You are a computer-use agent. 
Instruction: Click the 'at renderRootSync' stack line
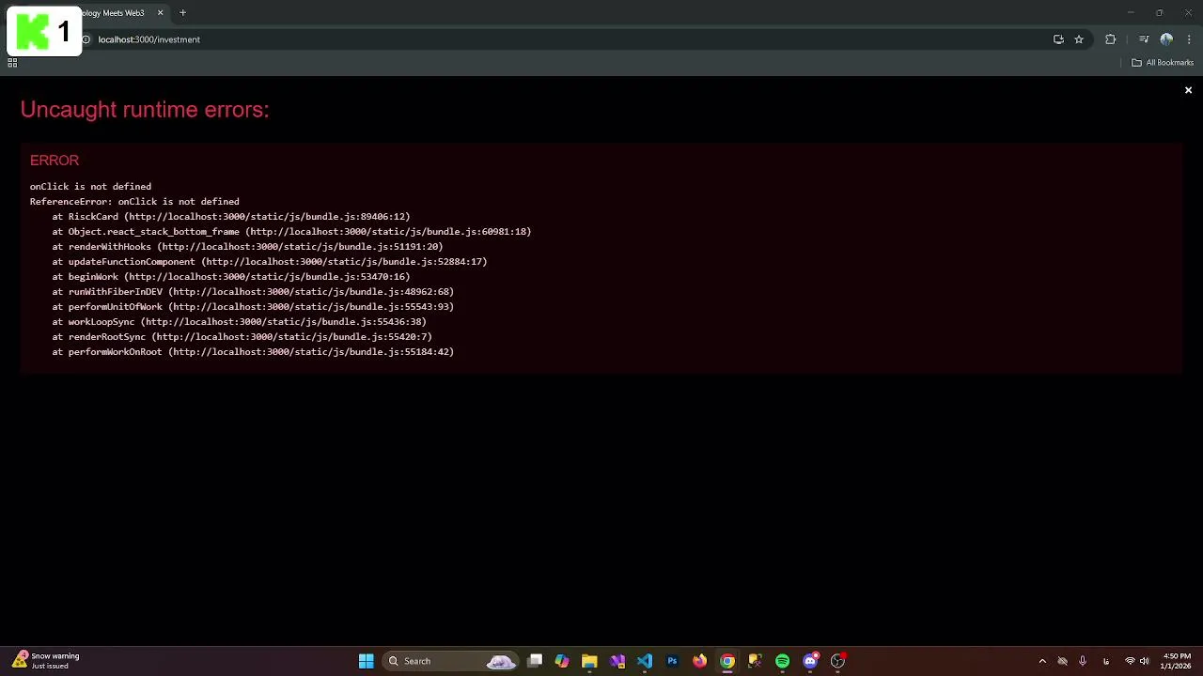[x=242, y=336]
